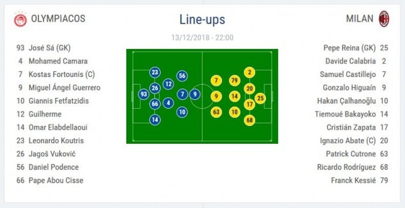Click the match date 13/12/2018 - 22:00
Viewport: 405px width, 208px height.
point(202,38)
